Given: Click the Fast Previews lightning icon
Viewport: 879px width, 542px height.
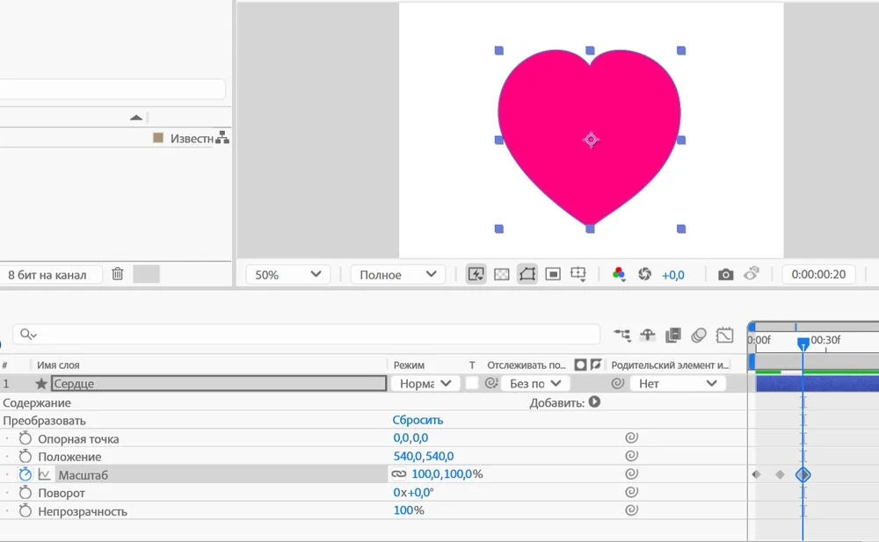Looking at the screenshot, I should click(476, 274).
